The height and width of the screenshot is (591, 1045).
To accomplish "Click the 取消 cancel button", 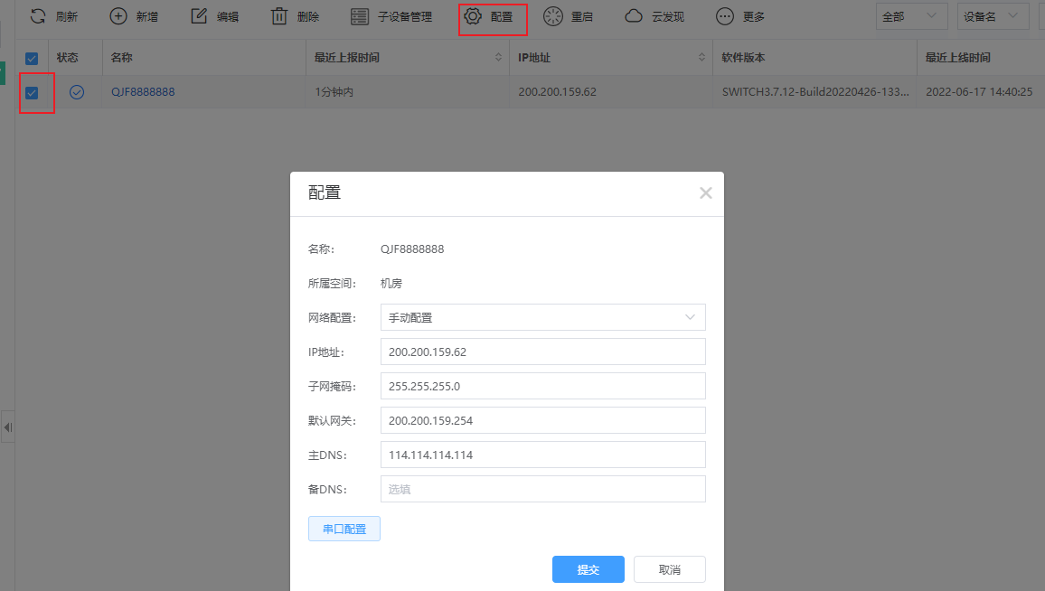I will point(669,569).
